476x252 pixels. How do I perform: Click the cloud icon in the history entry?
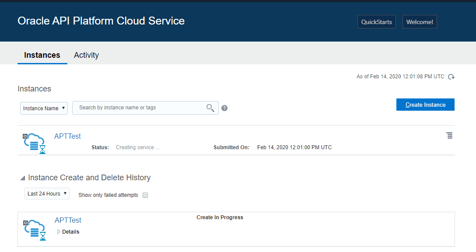pos(35,230)
